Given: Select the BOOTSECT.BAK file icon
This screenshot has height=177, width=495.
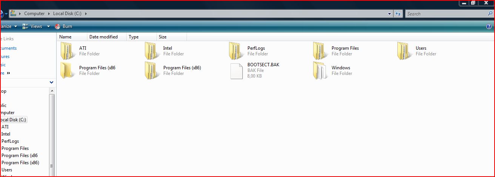Looking at the screenshot, I should (237, 71).
